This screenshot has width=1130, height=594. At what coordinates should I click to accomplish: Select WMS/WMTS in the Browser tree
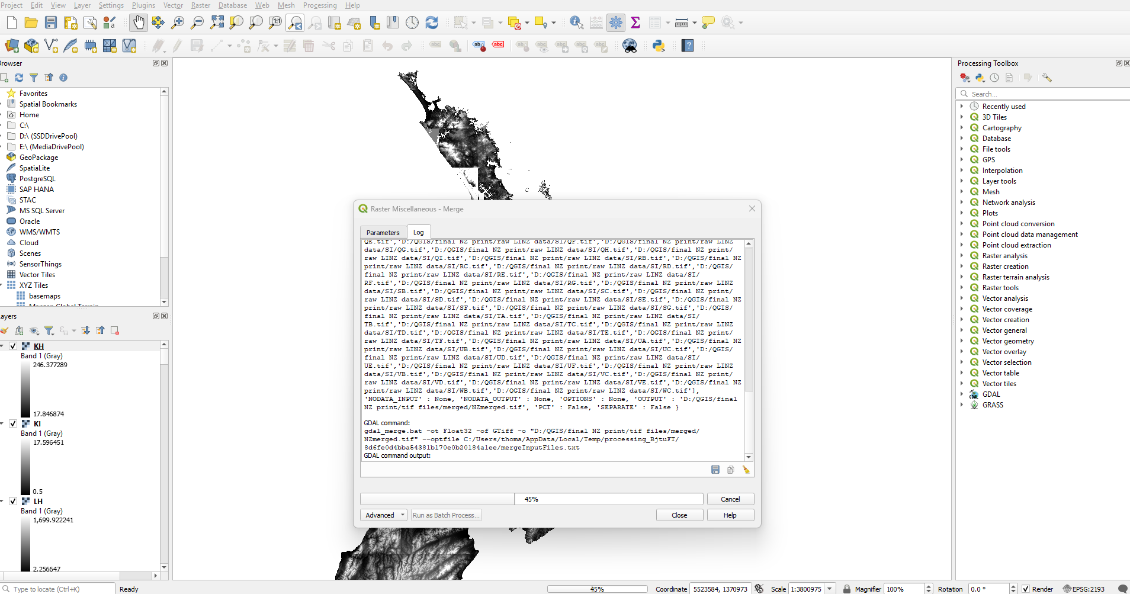(x=40, y=232)
